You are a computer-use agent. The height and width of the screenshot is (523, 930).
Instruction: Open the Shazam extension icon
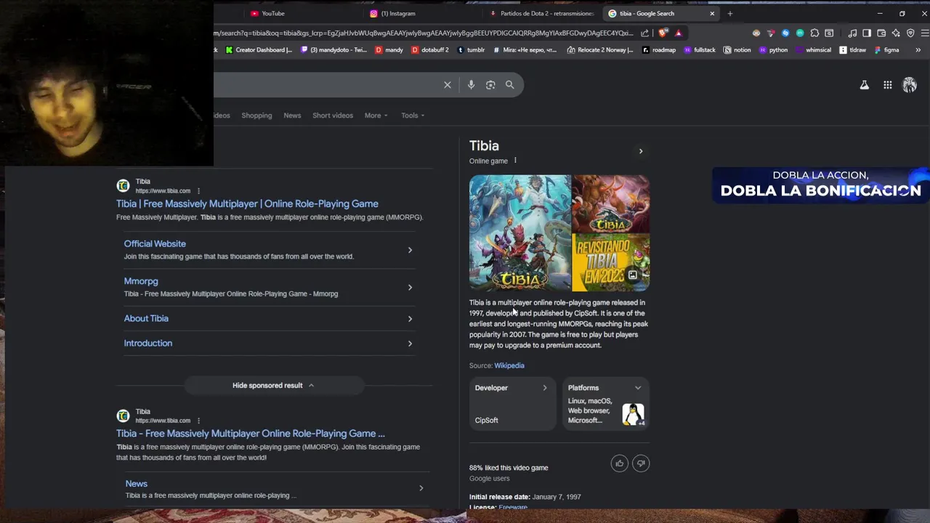click(x=785, y=33)
